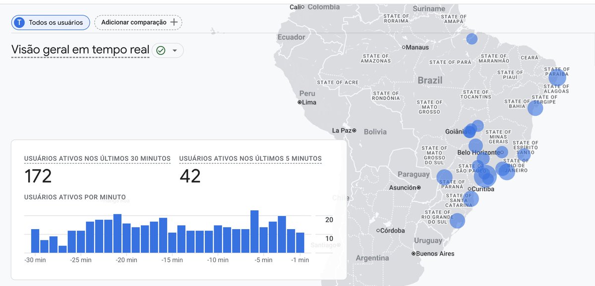
Task: Select the Todos os usuários segment chip
Action: [x=51, y=22]
